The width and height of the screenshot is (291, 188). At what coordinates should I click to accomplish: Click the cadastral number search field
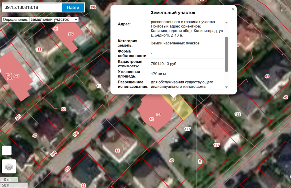(31, 7)
